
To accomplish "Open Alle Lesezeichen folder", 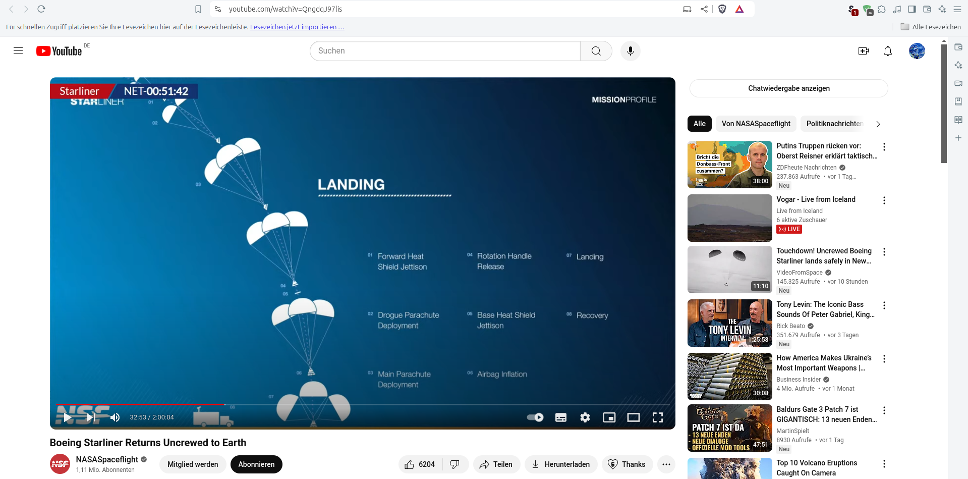I will 931,27.
